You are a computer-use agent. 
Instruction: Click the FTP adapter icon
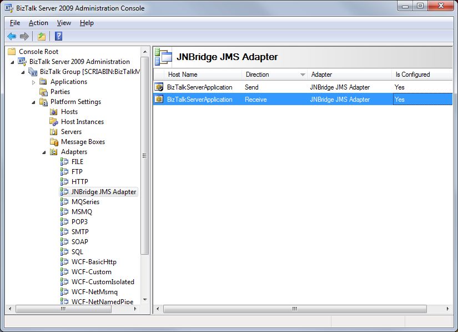64,172
